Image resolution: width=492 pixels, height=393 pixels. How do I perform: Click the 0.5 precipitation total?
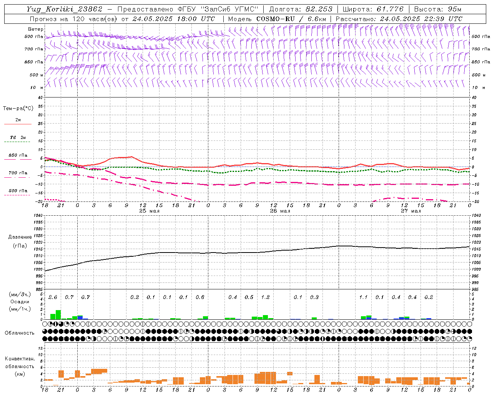(x=249, y=297)
